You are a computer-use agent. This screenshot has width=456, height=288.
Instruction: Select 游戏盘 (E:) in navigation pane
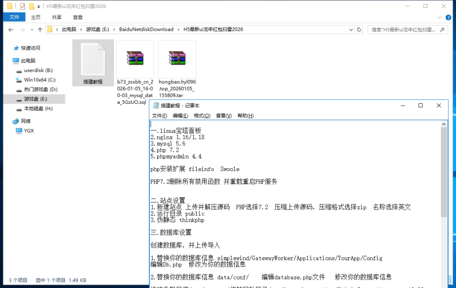[x=35, y=99]
